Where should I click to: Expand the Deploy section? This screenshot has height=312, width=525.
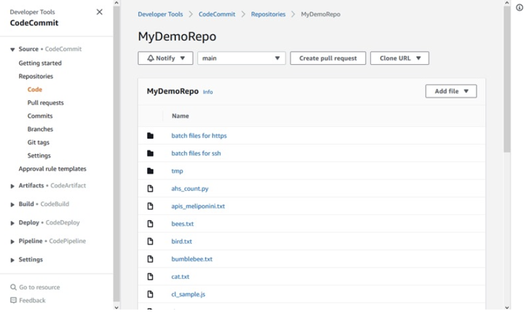[x=12, y=223]
